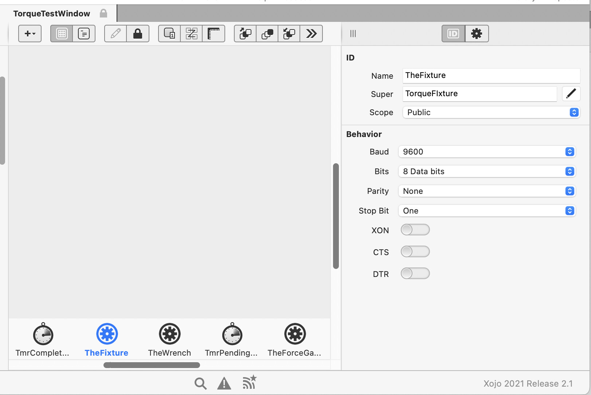
Task: Click the add control plus button
Action: (30, 34)
